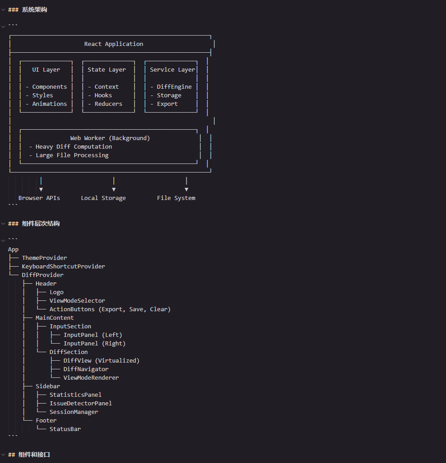Click the InputPanel (Left) line
This screenshot has width=446, height=463.
pyautogui.click(x=93, y=335)
